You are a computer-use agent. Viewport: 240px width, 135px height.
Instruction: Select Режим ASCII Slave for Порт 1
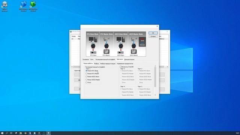(x=92, y=76)
